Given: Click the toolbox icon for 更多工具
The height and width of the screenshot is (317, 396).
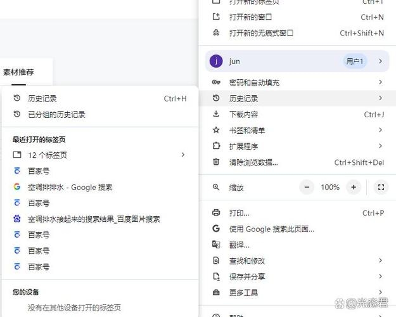Looking at the screenshot, I should 216,292.
